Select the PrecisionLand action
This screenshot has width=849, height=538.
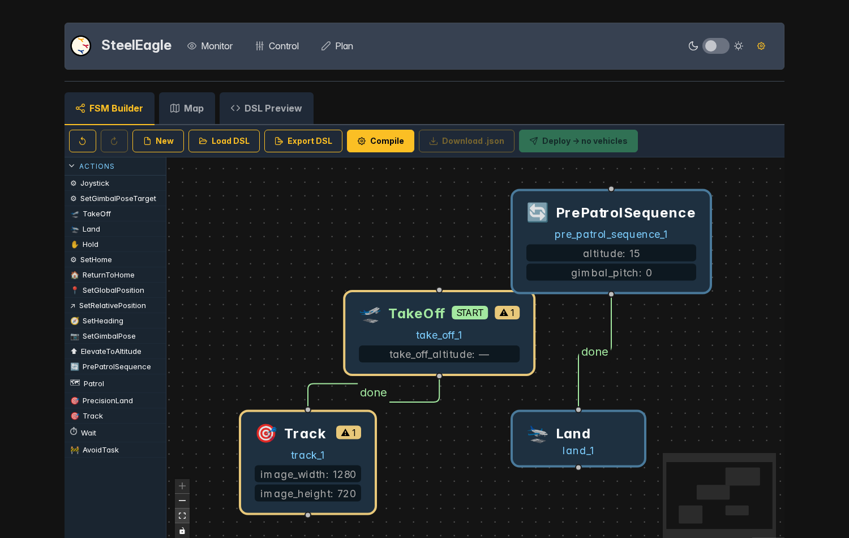pos(115,400)
